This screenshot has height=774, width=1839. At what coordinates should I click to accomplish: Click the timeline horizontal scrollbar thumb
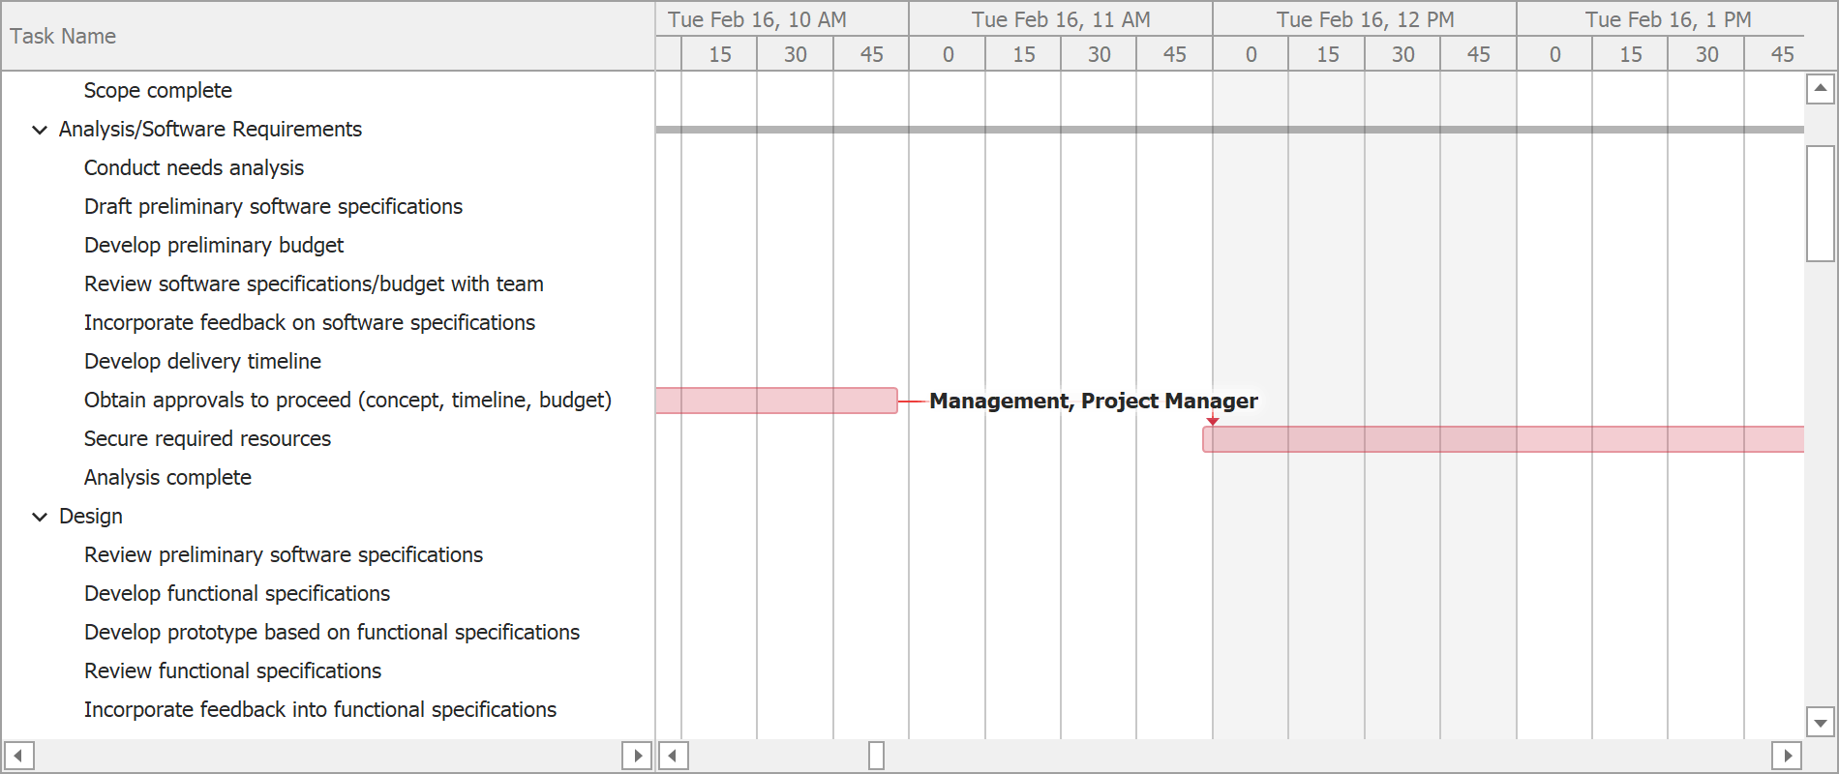click(x=876, y=756)
